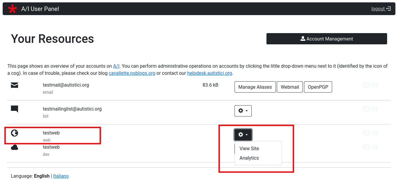Click the help question icon in list row
This screenshot has width=409, height=188.
click(375, 109)
